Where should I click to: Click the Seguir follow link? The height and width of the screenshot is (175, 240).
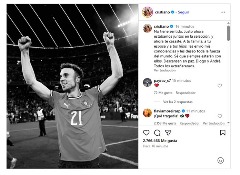(x=183, y=12)
